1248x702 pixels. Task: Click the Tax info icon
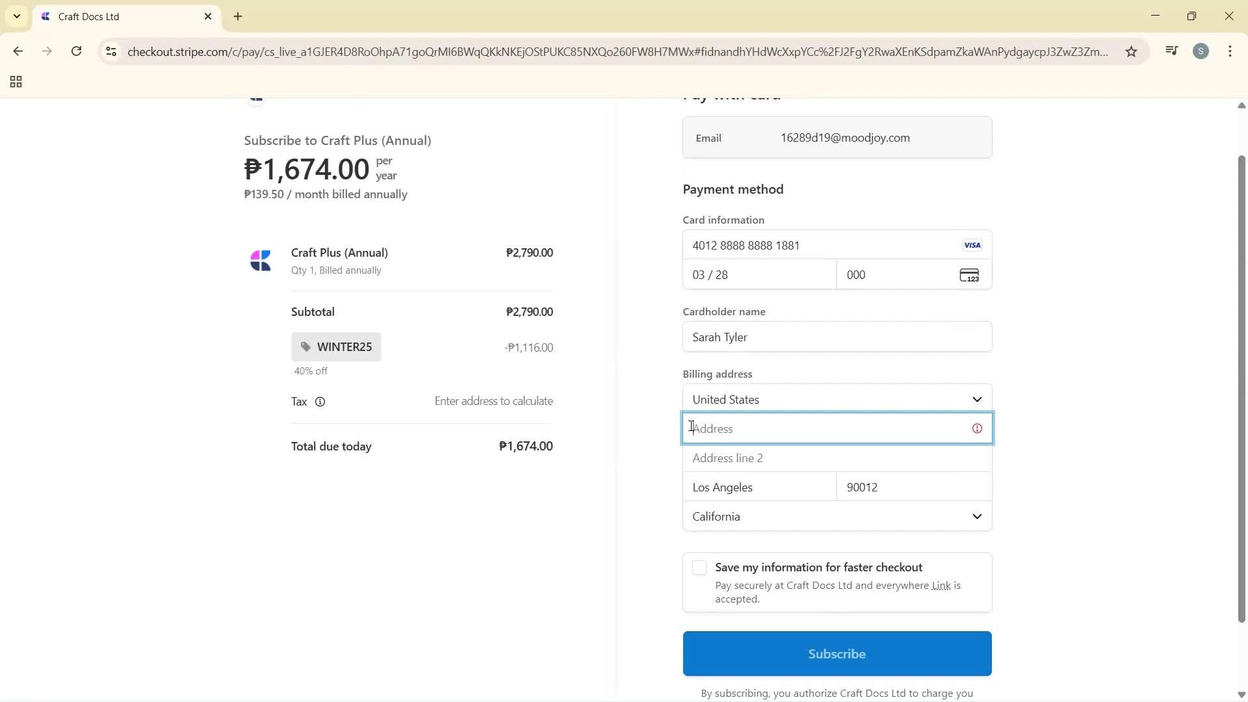click(320, 402)
